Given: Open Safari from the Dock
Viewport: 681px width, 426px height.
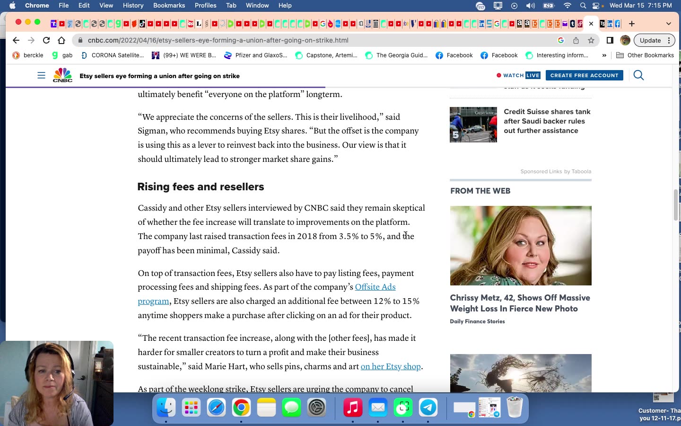Looking at the screenshot, I should (216, 408).
